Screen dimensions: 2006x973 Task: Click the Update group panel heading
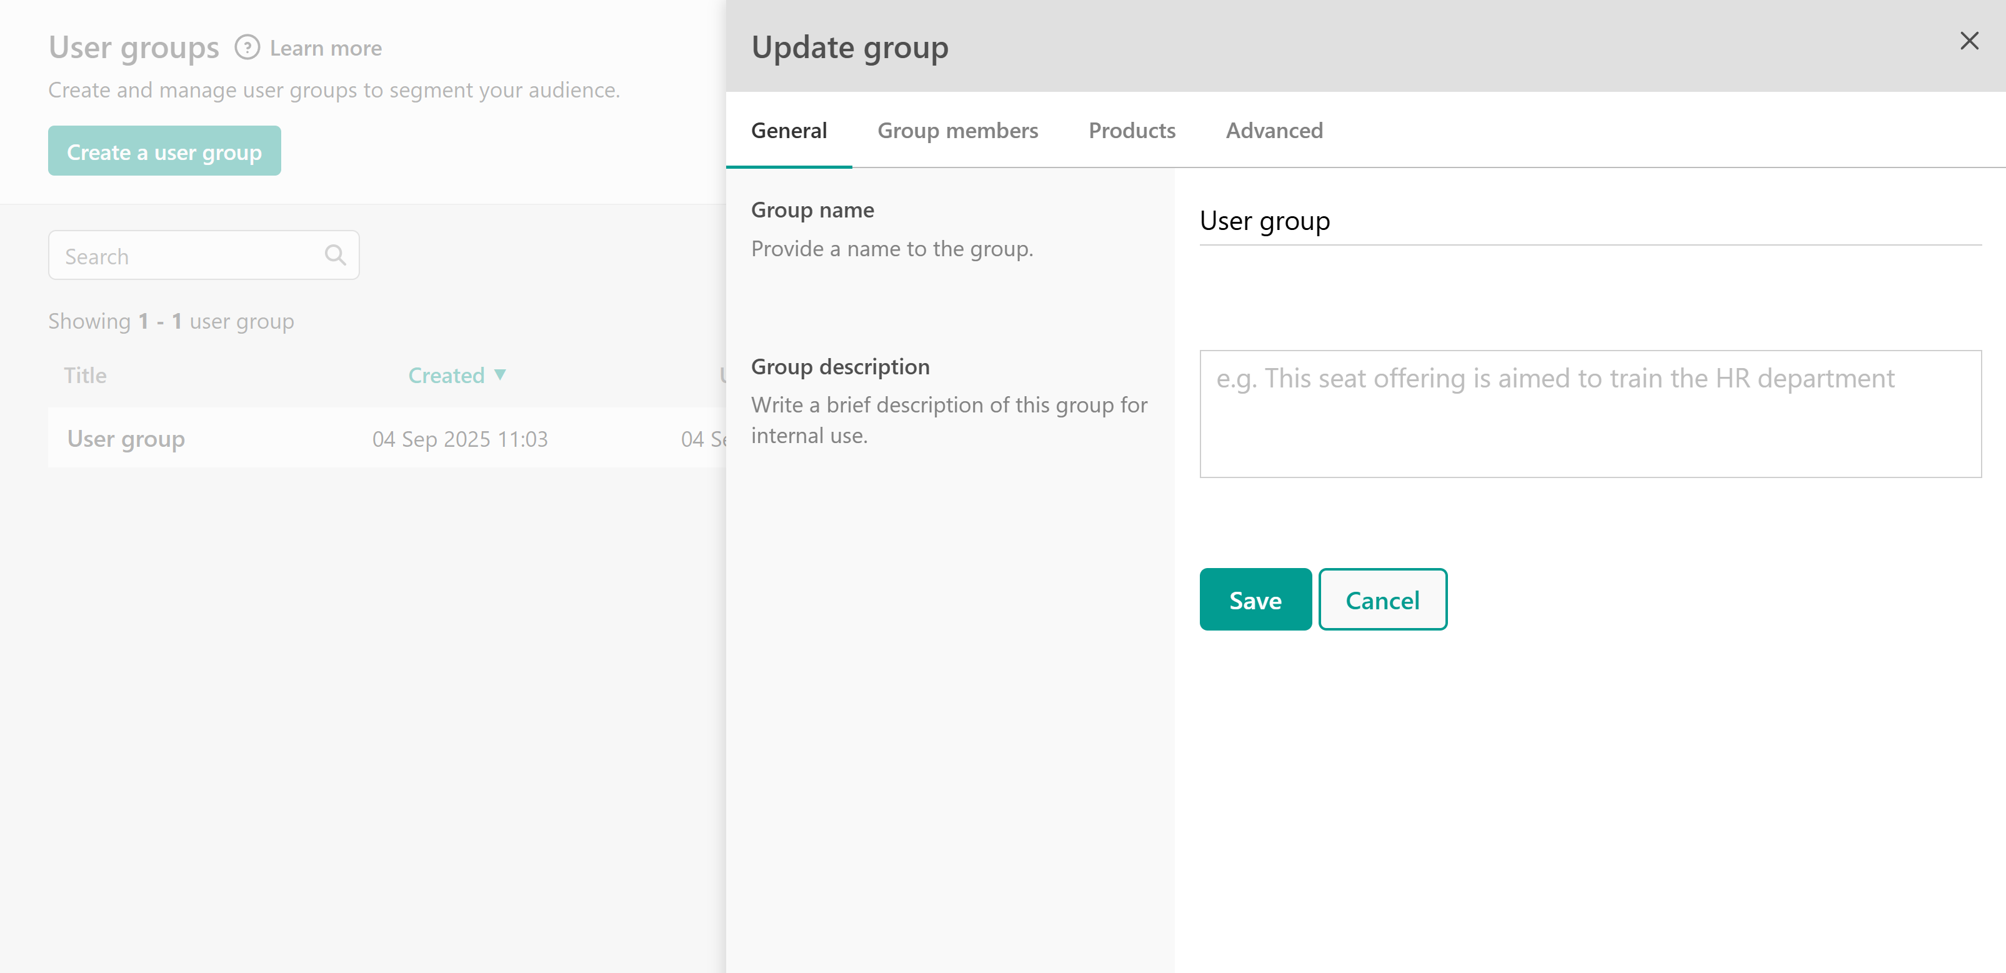tap(850, 47)
